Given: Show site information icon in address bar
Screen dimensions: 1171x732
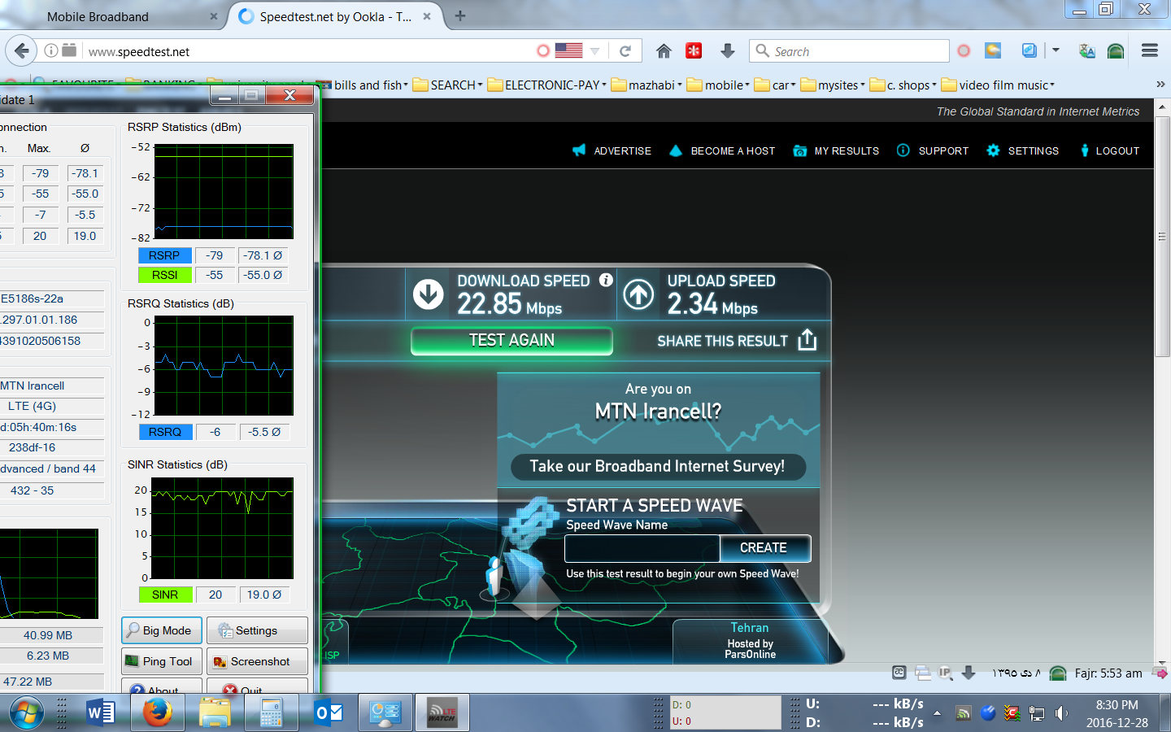Looking at the screenshot, I should click(51, 50).
